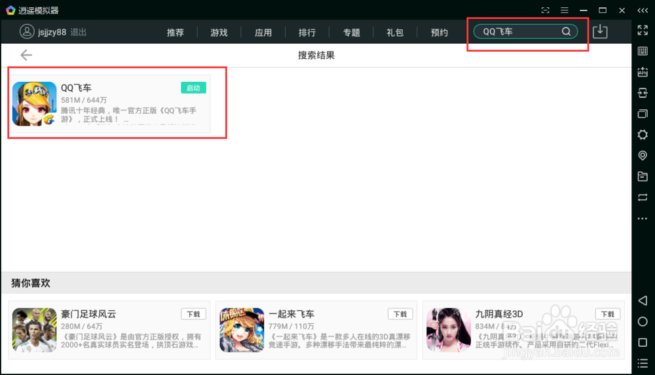Open the 游戏 tab

click(219, 32)
